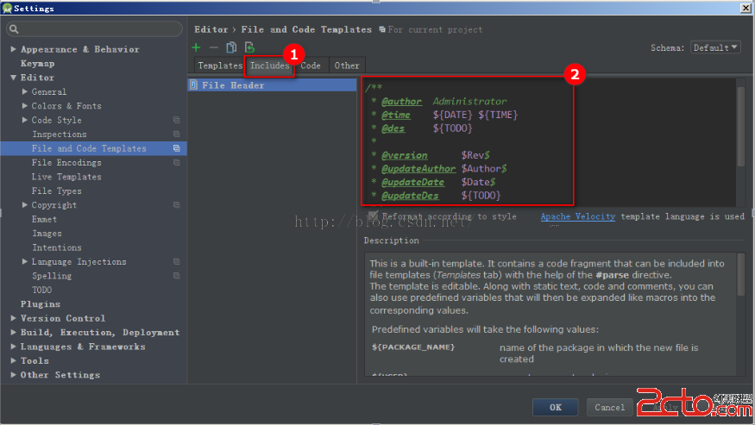Open Plugins settings
755x425 pixels.
[x=40, y=304]
